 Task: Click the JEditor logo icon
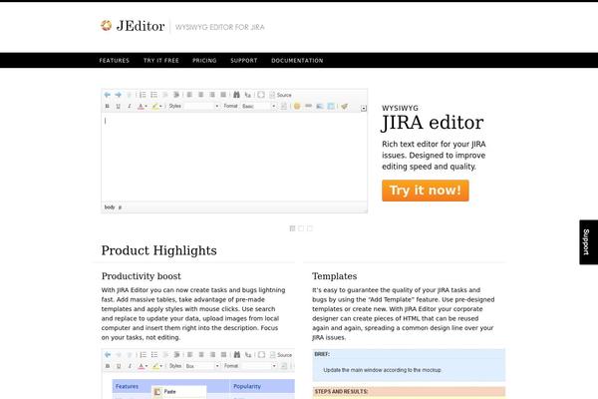(106, 25)
